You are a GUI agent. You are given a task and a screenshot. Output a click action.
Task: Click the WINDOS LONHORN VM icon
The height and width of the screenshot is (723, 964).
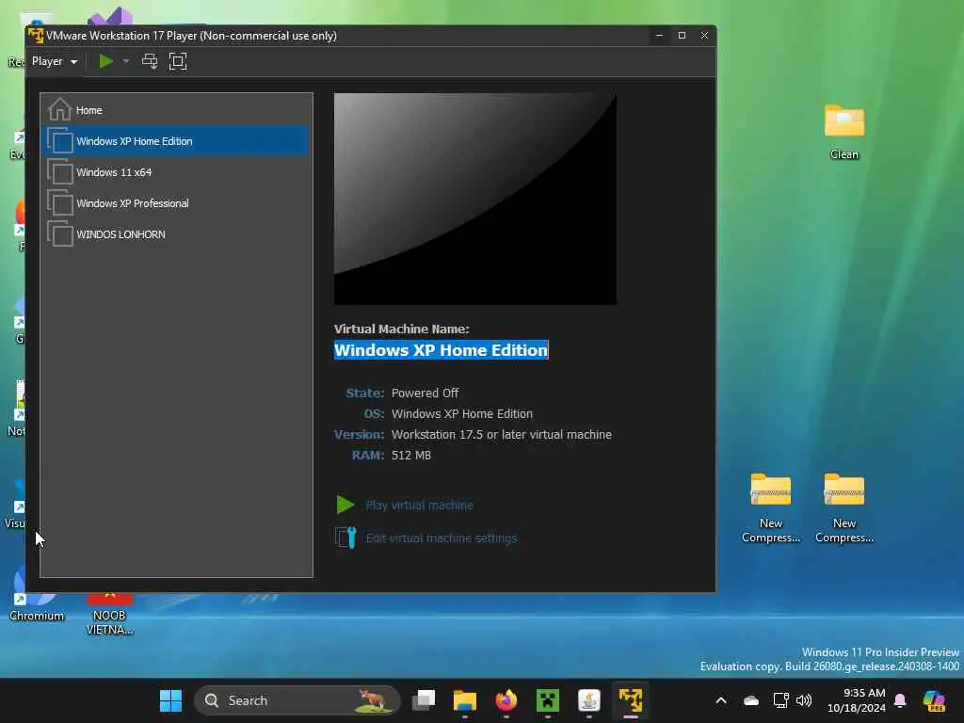coord(60,234)
